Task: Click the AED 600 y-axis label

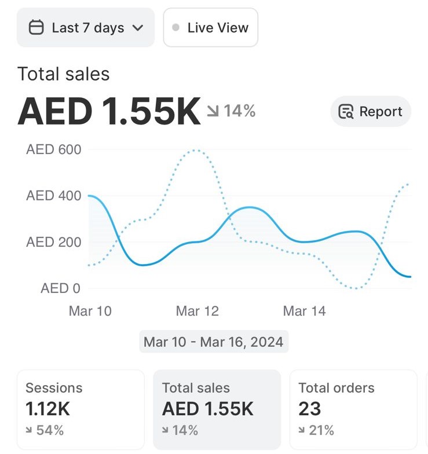Action: pyautogui.click(x=54, y=149)
